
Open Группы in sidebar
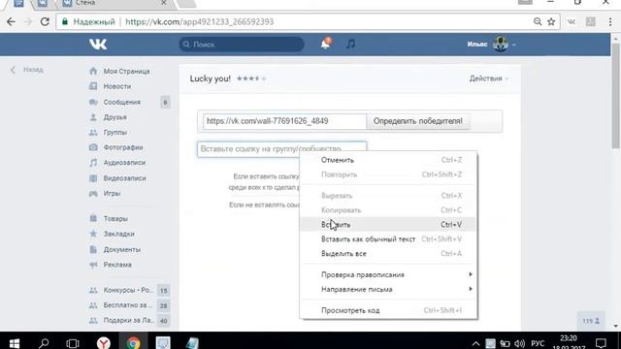(x=114, y=132)
